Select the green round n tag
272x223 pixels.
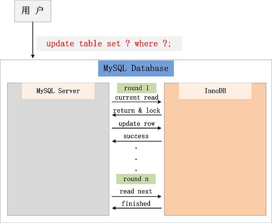[x=136, y=179]
